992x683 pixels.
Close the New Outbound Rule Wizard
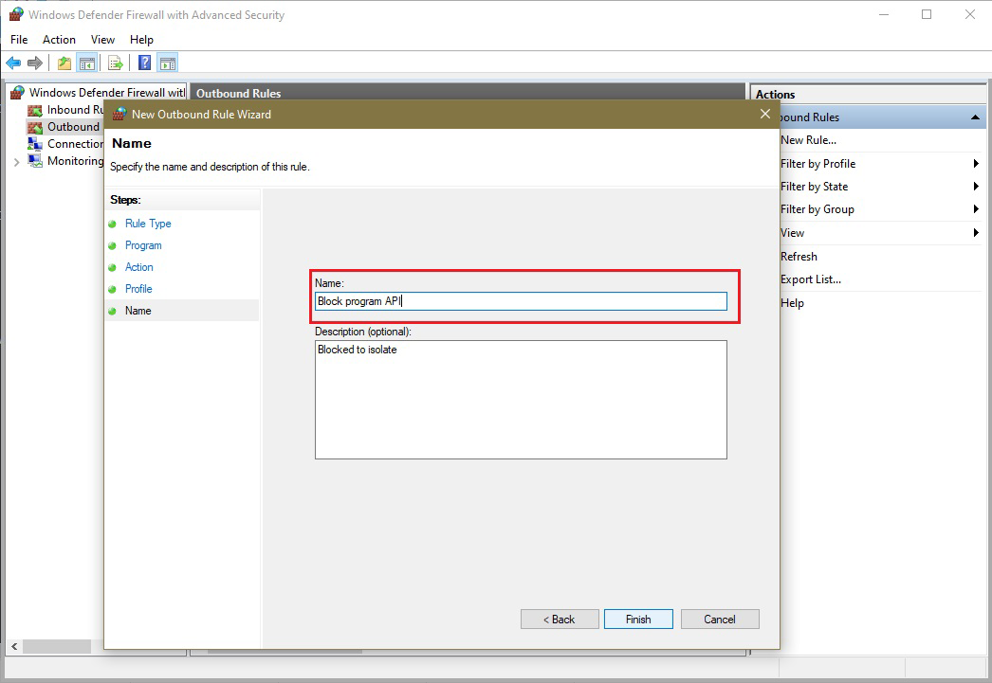[x=765, y=114]
